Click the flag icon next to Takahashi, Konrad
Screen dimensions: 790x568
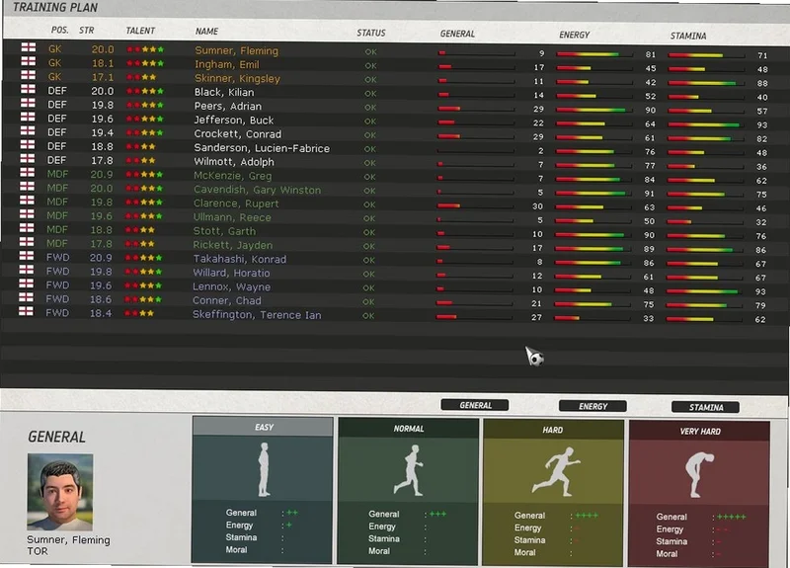tap(27, 256)
